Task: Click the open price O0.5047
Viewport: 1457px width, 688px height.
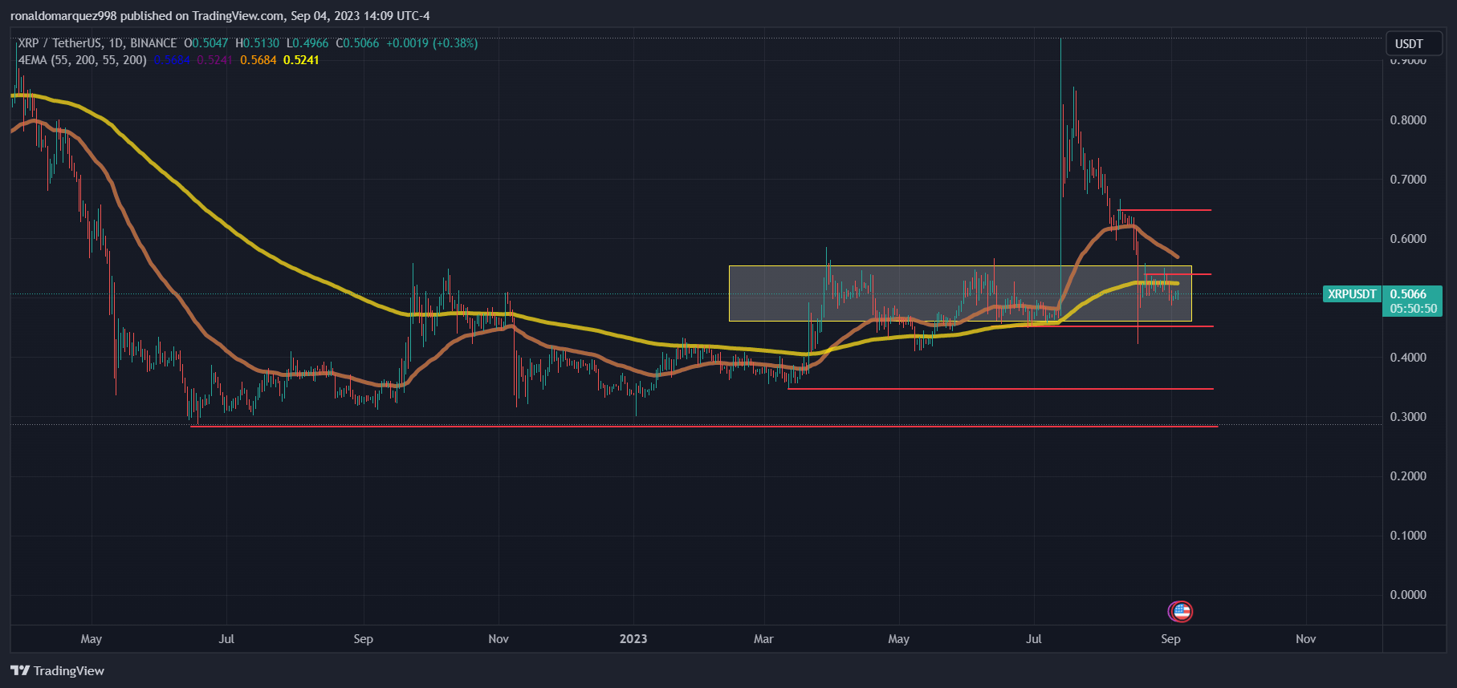Action: 206,43
